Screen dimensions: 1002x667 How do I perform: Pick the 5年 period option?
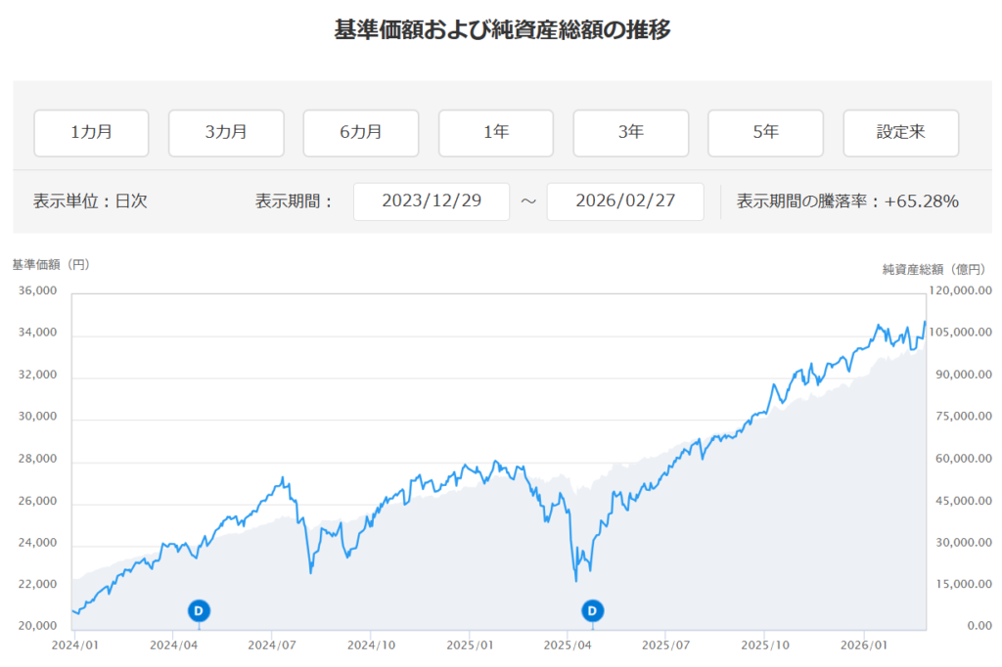765,133
